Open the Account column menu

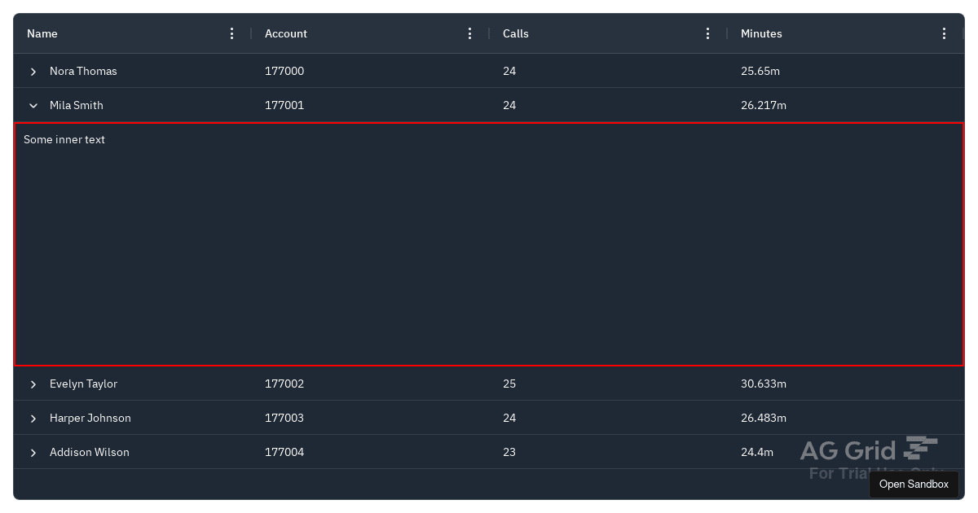point(469,33)
